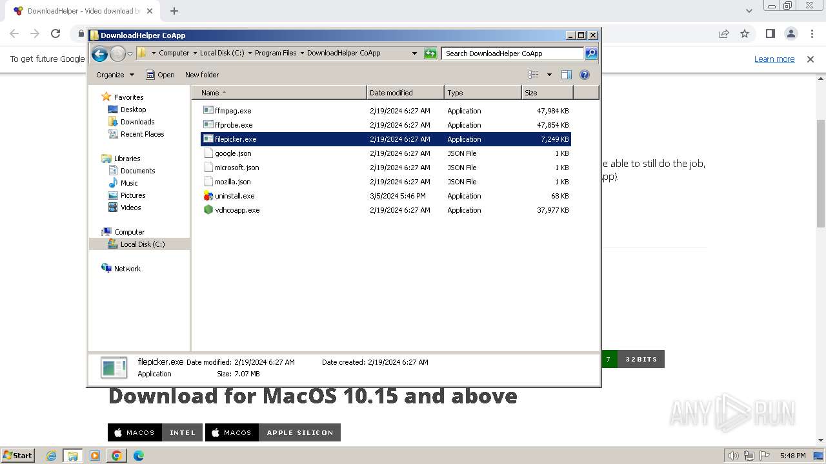Viewport: 826px width, 464px height.
Task: Select Local Disk (C:) in navigation pane
Action: (142, 244)
